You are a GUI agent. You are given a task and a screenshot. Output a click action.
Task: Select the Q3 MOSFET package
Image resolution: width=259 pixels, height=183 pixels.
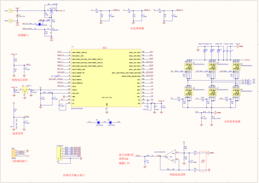tap(189, 67)
